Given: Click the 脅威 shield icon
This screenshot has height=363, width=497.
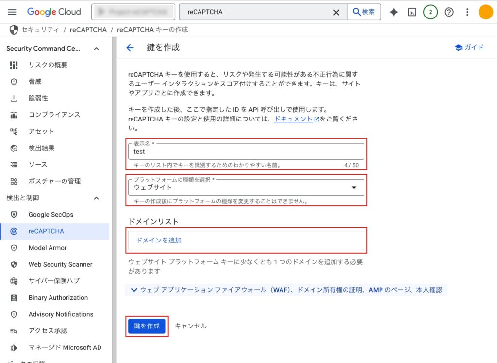Looking at the screenshot, I should click(x=14, y=82).
